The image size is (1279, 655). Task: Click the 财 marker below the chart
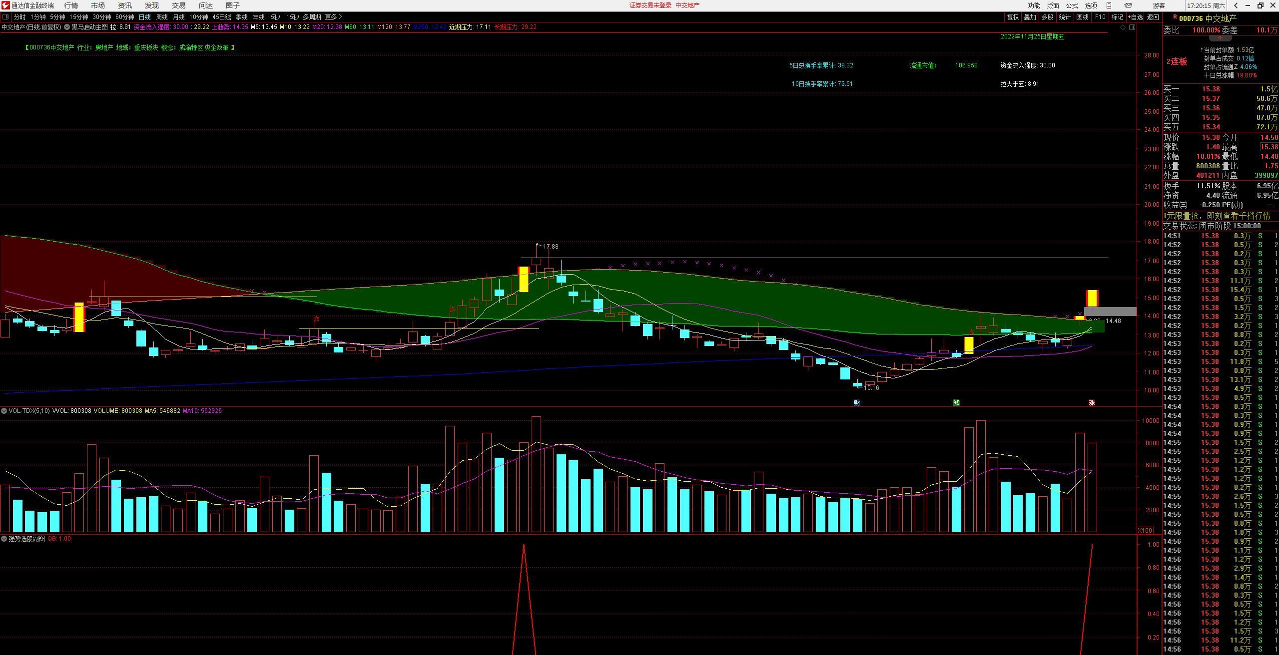[857, 403]
